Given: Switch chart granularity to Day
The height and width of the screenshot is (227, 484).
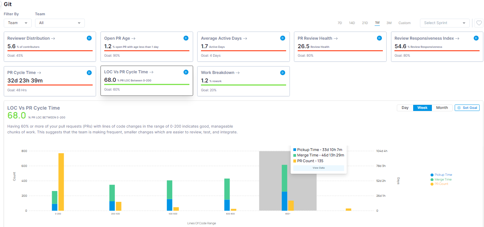Looking at the screenshot, I should 405,108.
